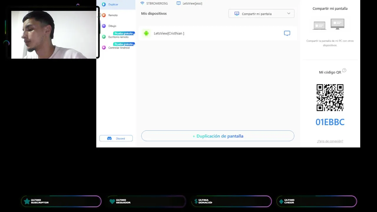Click the PC screens sharing illustration
The image size is (377, 212).
pos(329,24)
